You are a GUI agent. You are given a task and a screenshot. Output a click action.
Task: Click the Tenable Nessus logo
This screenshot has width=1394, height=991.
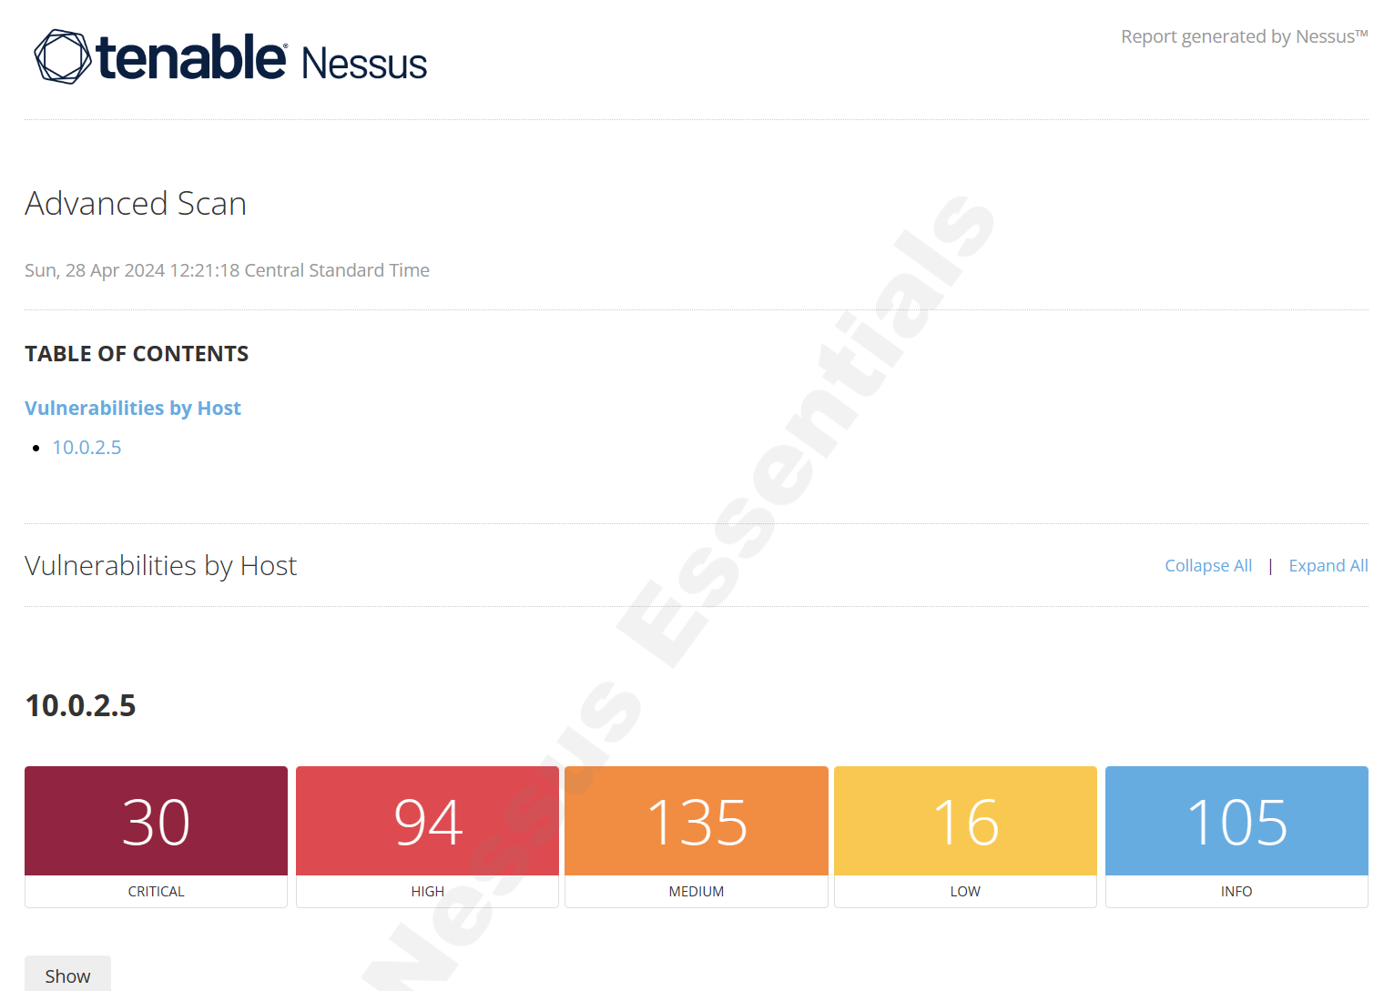pyautogui.click(x=228, y=56)
